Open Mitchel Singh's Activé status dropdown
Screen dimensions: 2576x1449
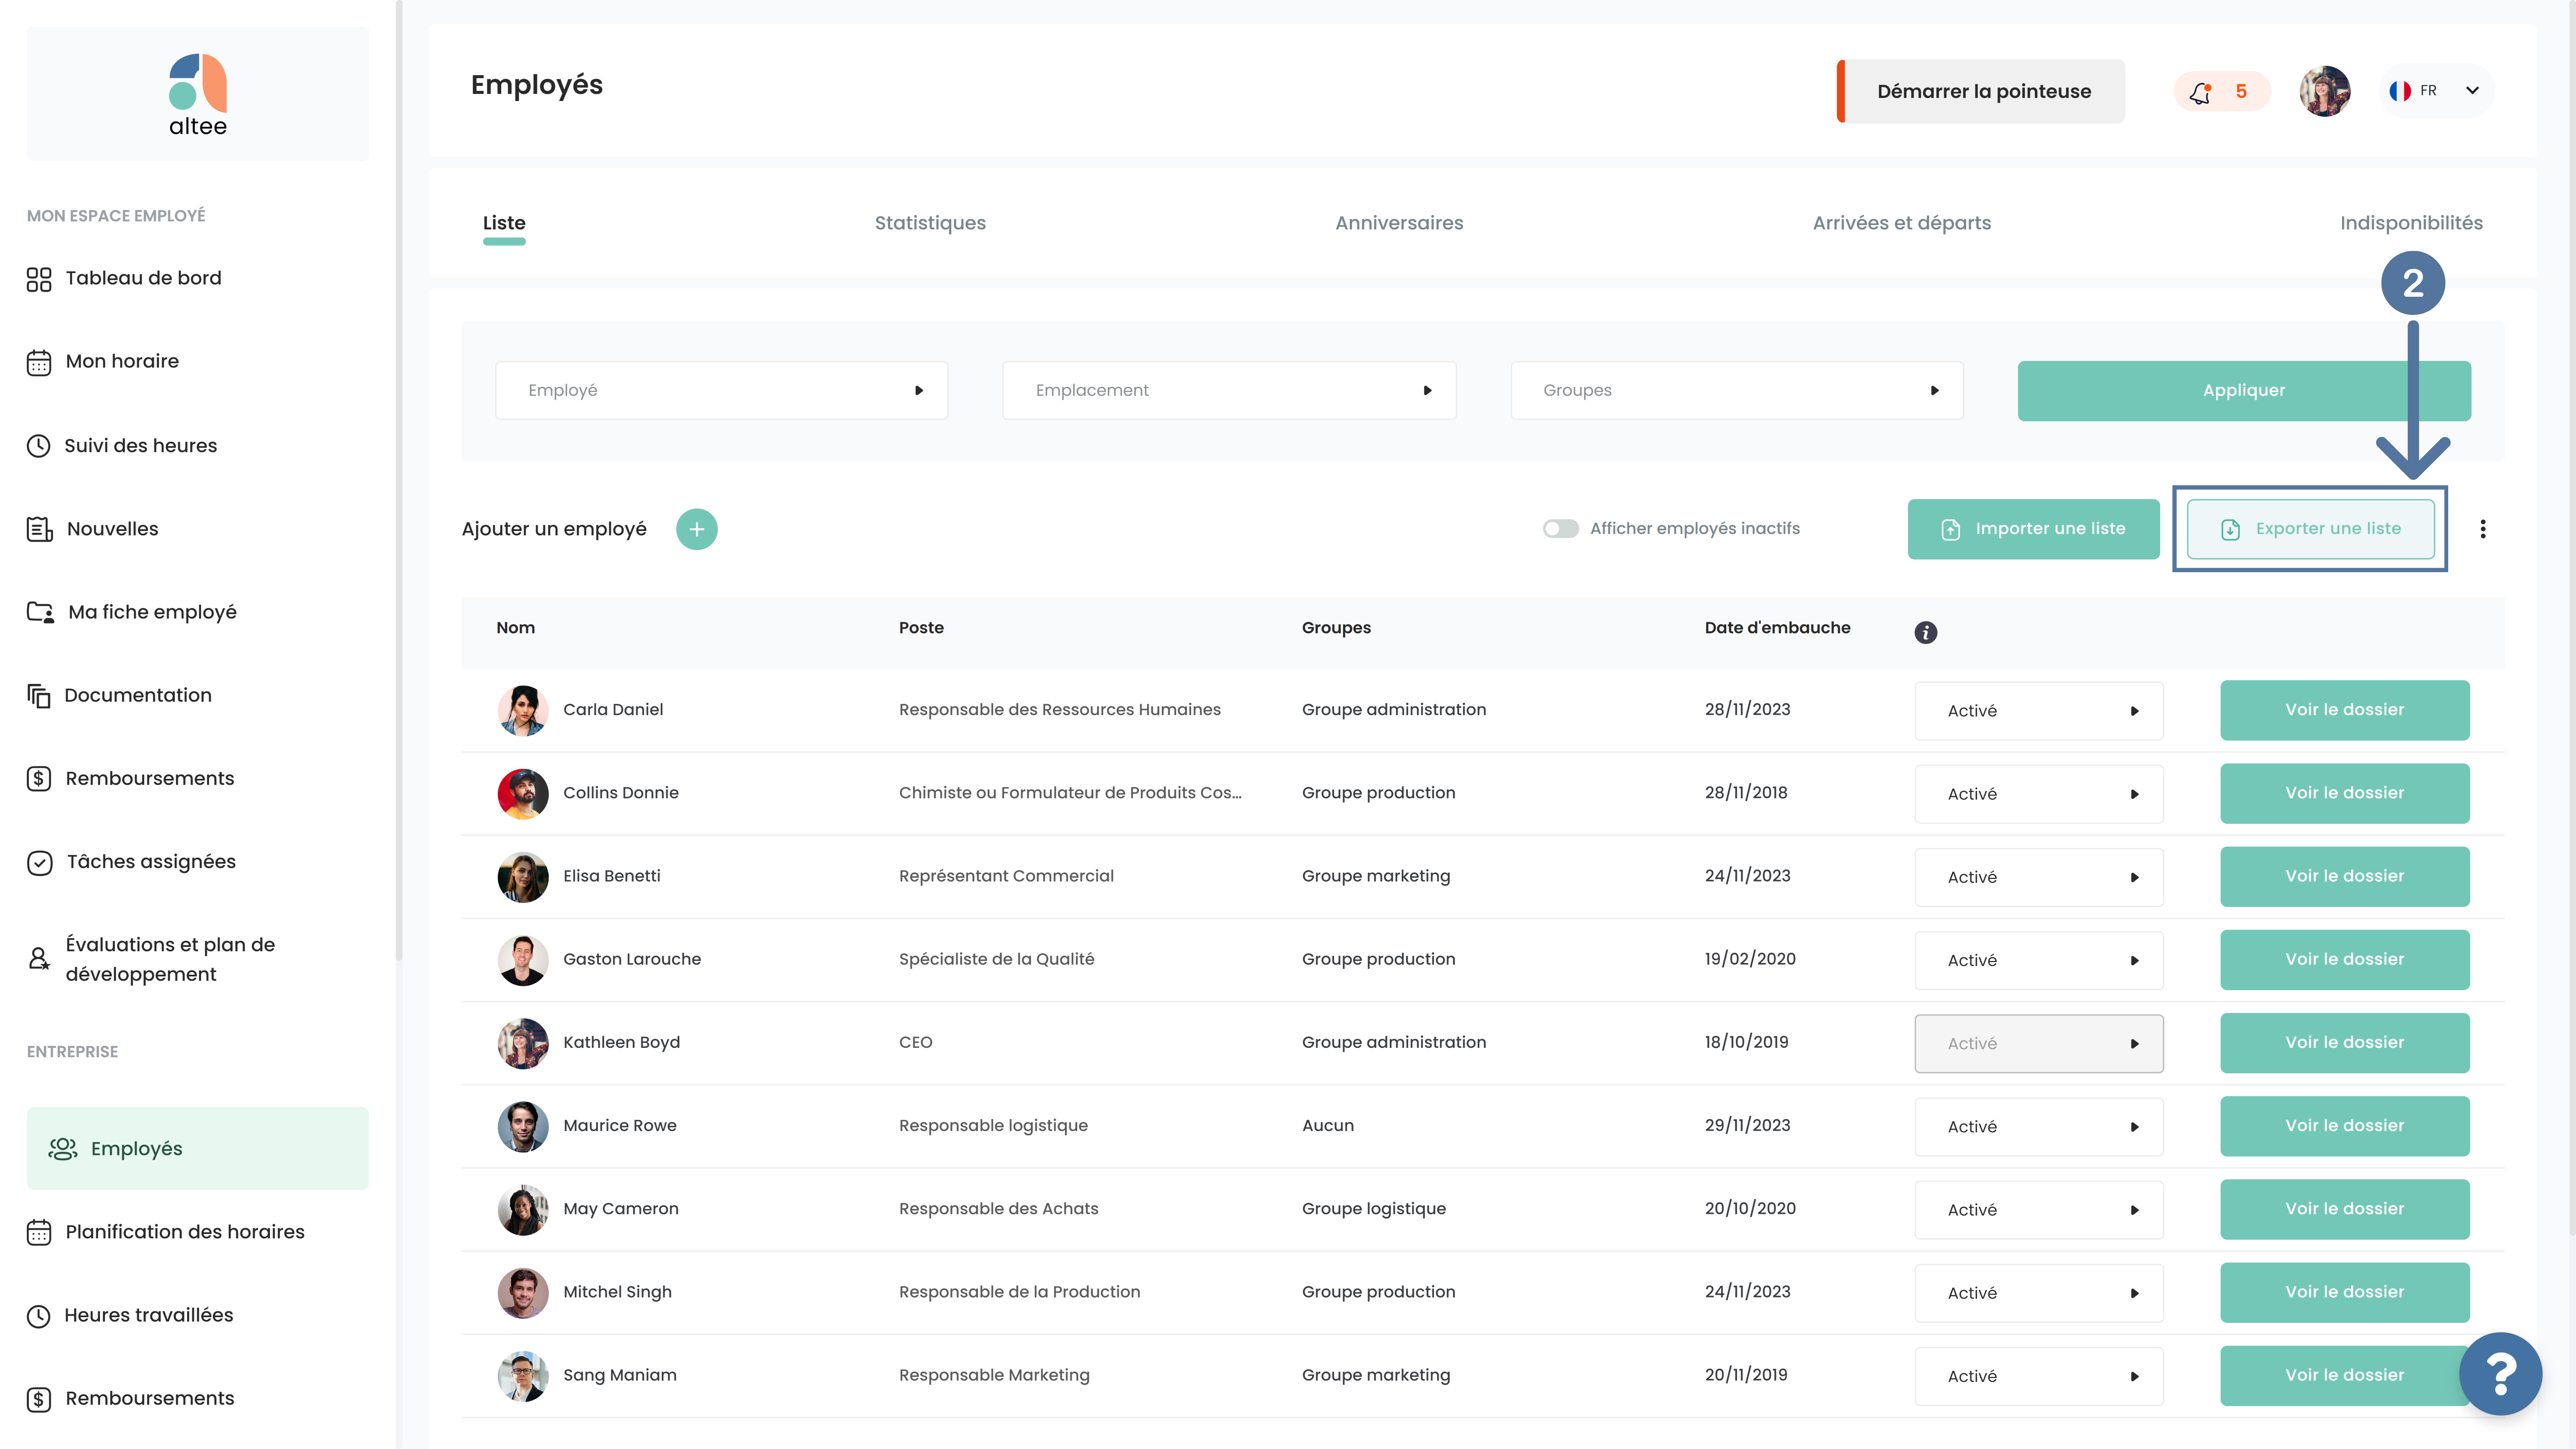[x=2039, y=1293]
